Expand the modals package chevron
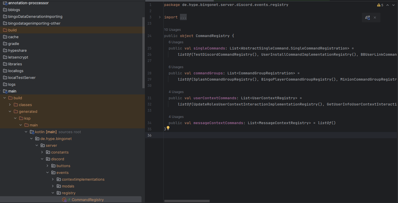The image size is (398, 203). 53,186
